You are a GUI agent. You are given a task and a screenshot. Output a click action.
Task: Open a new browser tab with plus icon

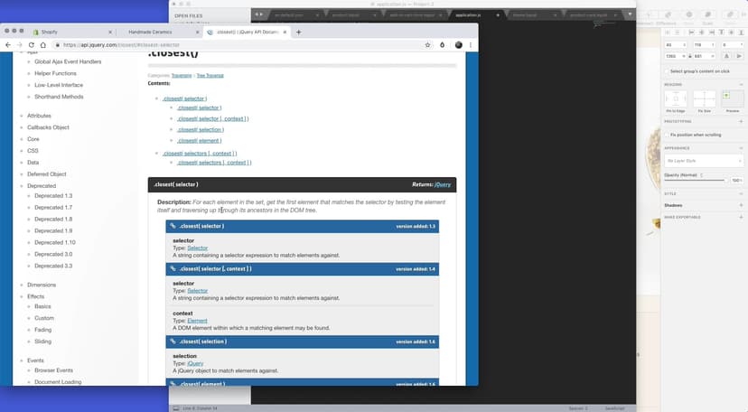click(299, 32)
